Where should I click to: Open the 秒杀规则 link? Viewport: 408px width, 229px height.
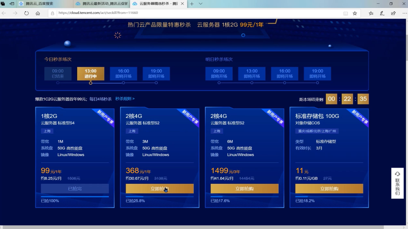point(125,99)
